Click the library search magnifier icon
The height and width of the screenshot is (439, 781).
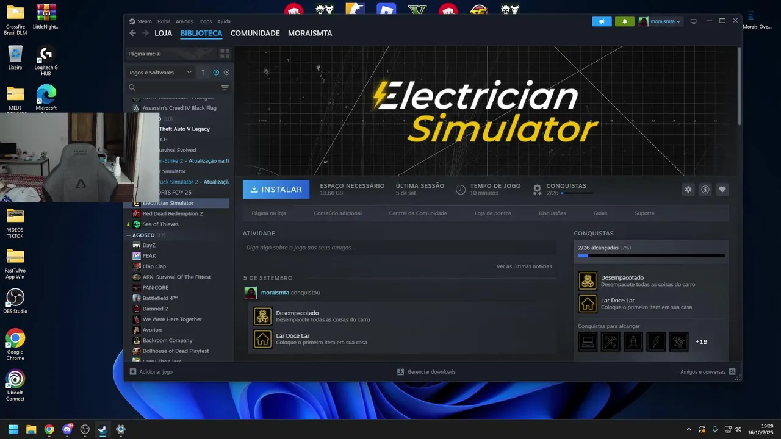[x=132, y=88]
